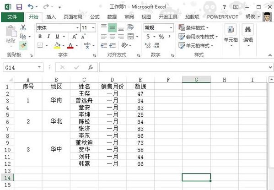This screenshot has width=274, height=190.
Task: Select column G header
Action: pyautogui.click(x=196, y=80)
